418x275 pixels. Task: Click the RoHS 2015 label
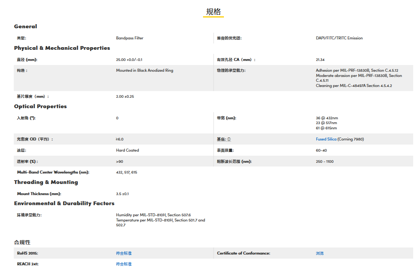(28, 253)
